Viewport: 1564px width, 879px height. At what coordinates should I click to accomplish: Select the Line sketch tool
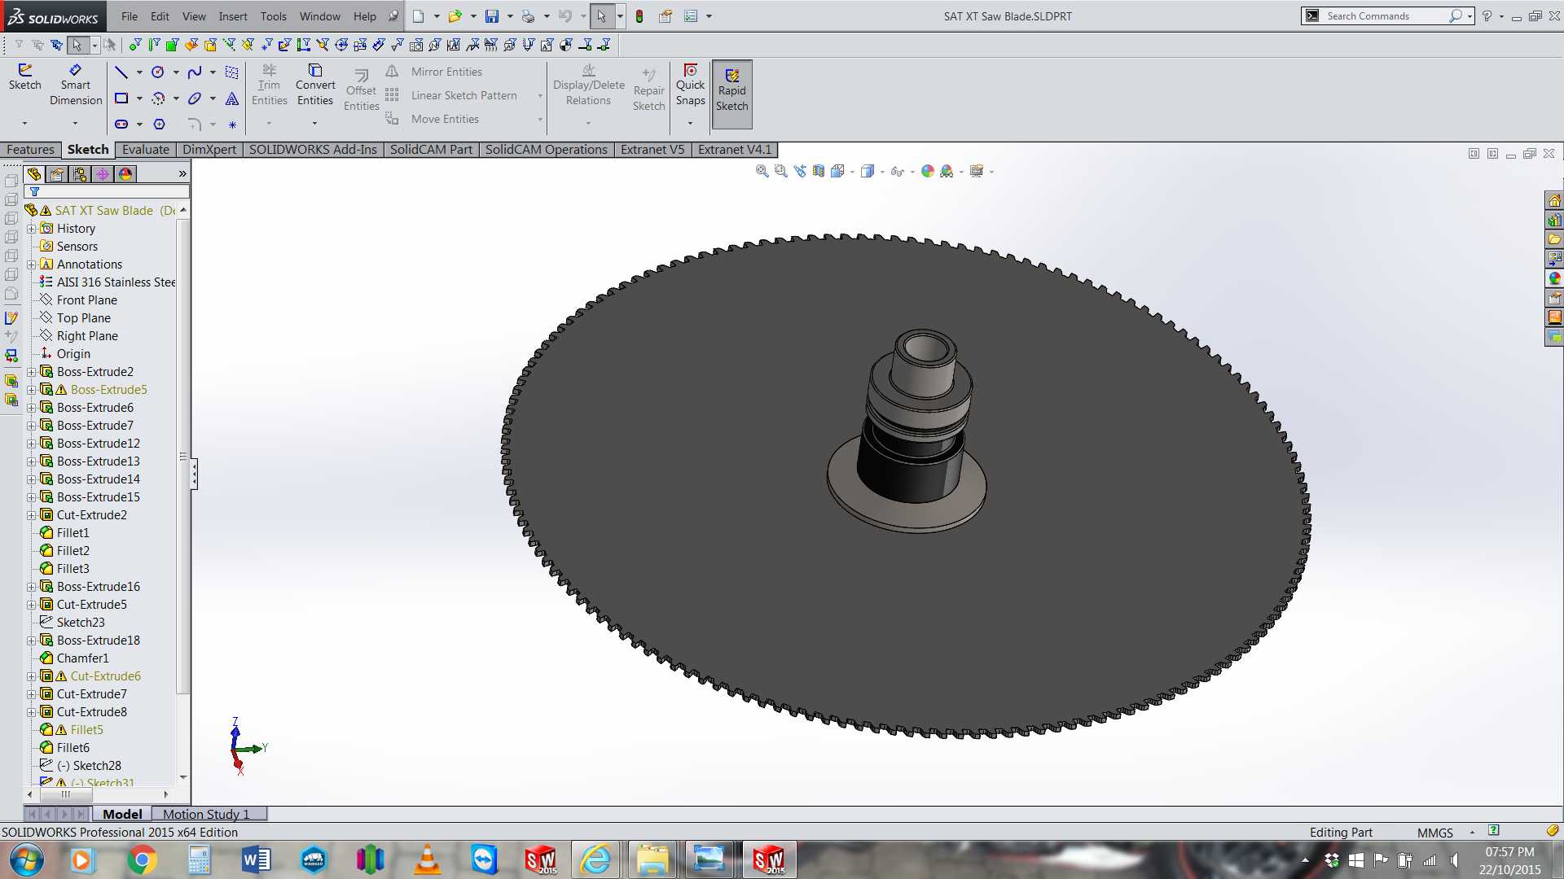[x=121, y=72]
